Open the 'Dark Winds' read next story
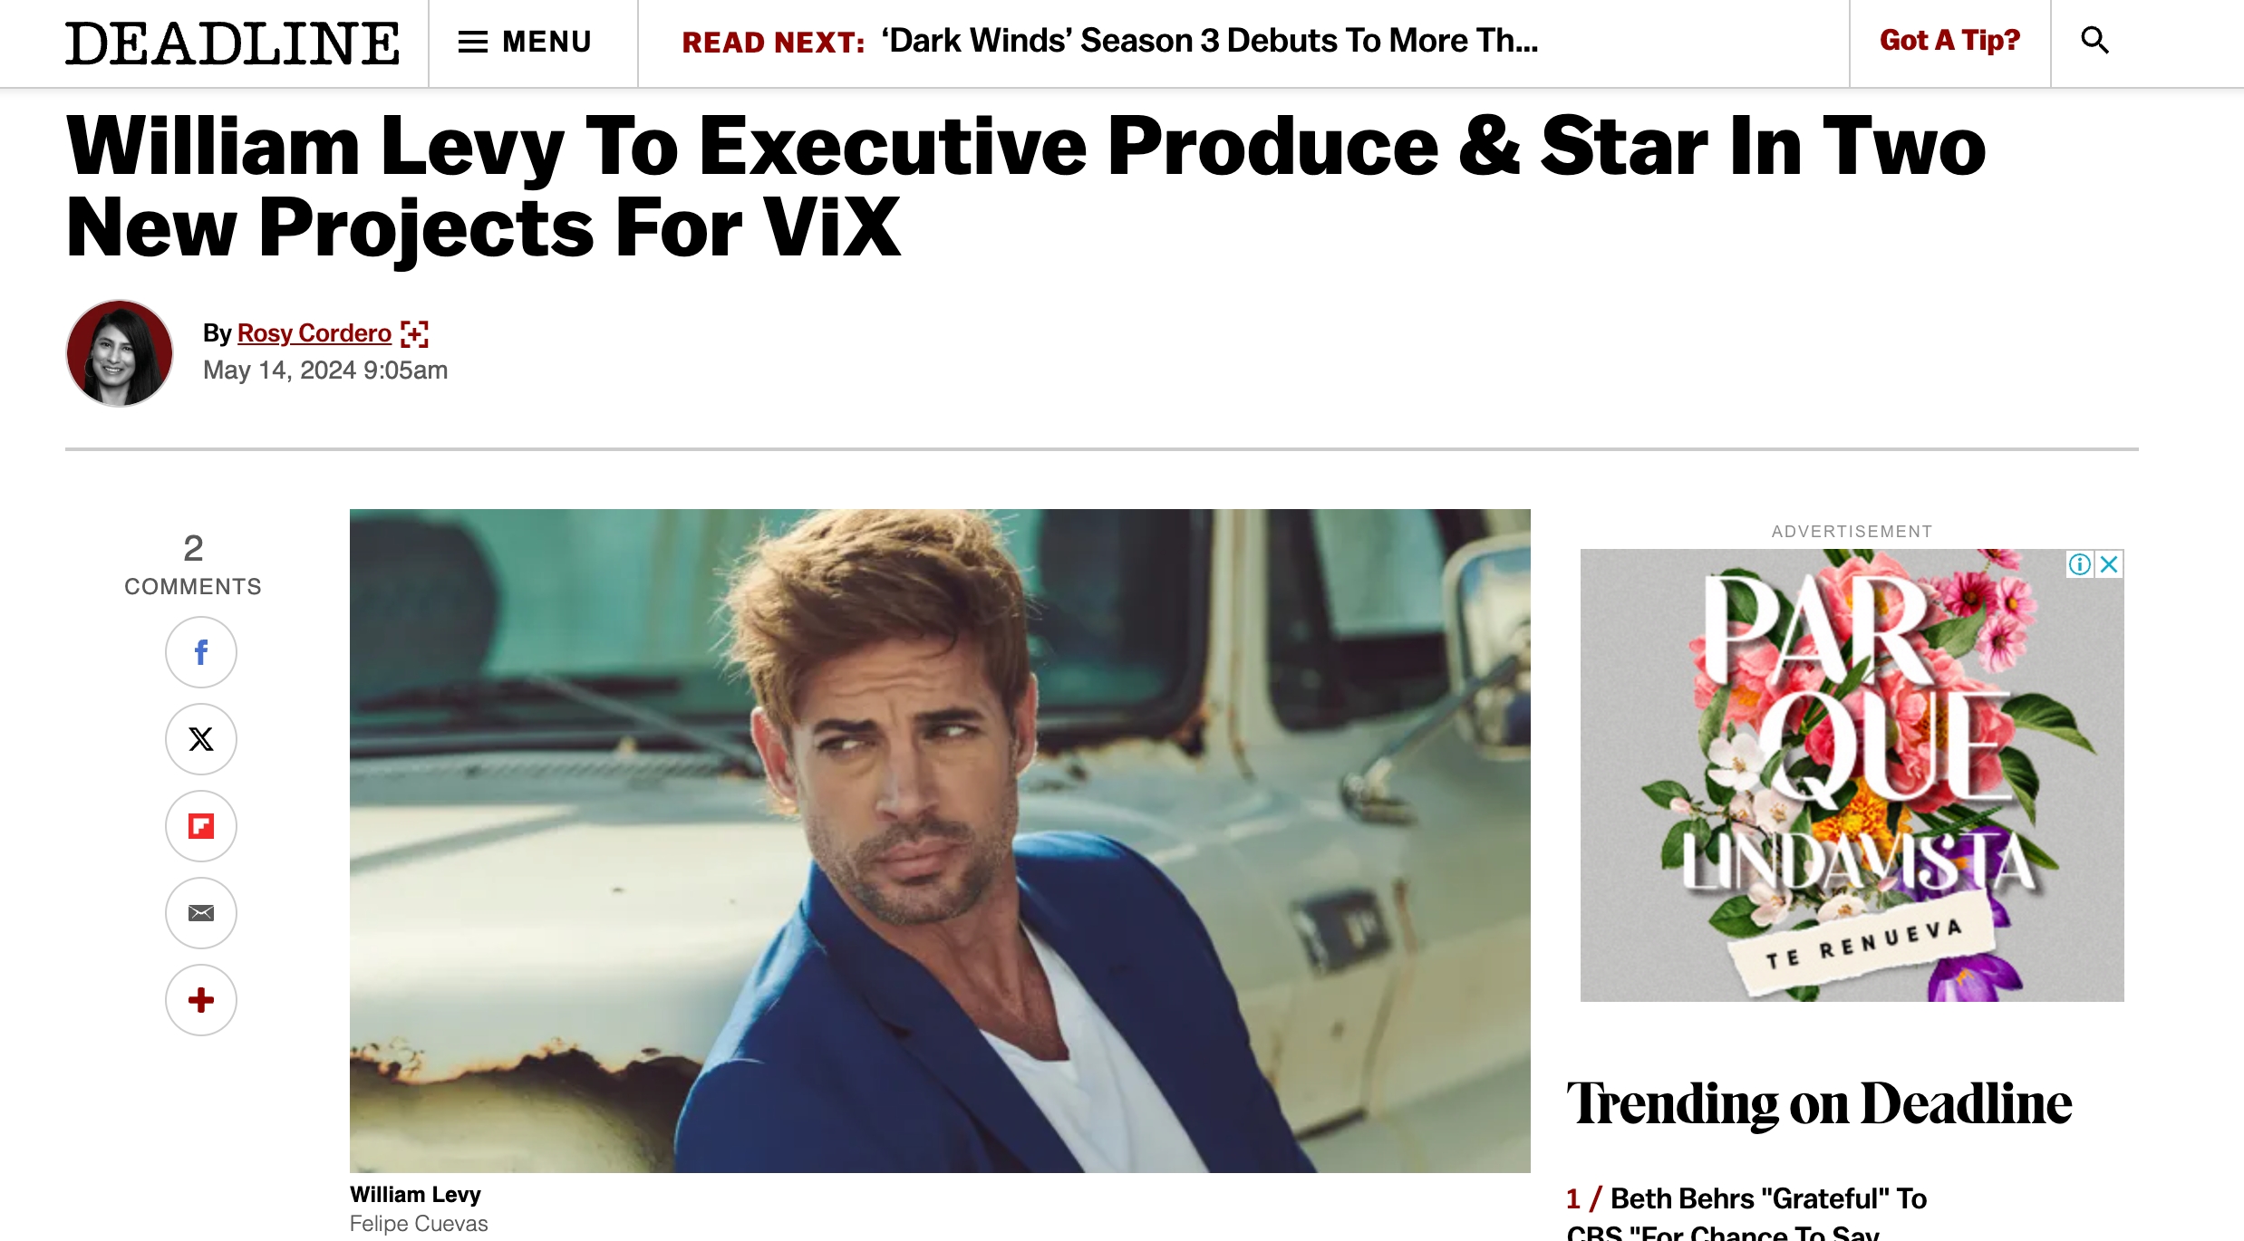This screenshot has height=1241, width=2244. coord(1209,41)
